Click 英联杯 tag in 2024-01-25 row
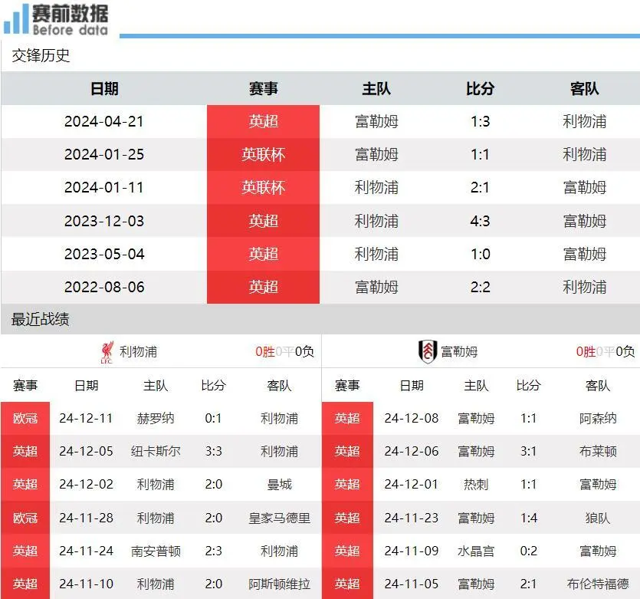This screenshot has width=640, height=599. coord(263,154)
